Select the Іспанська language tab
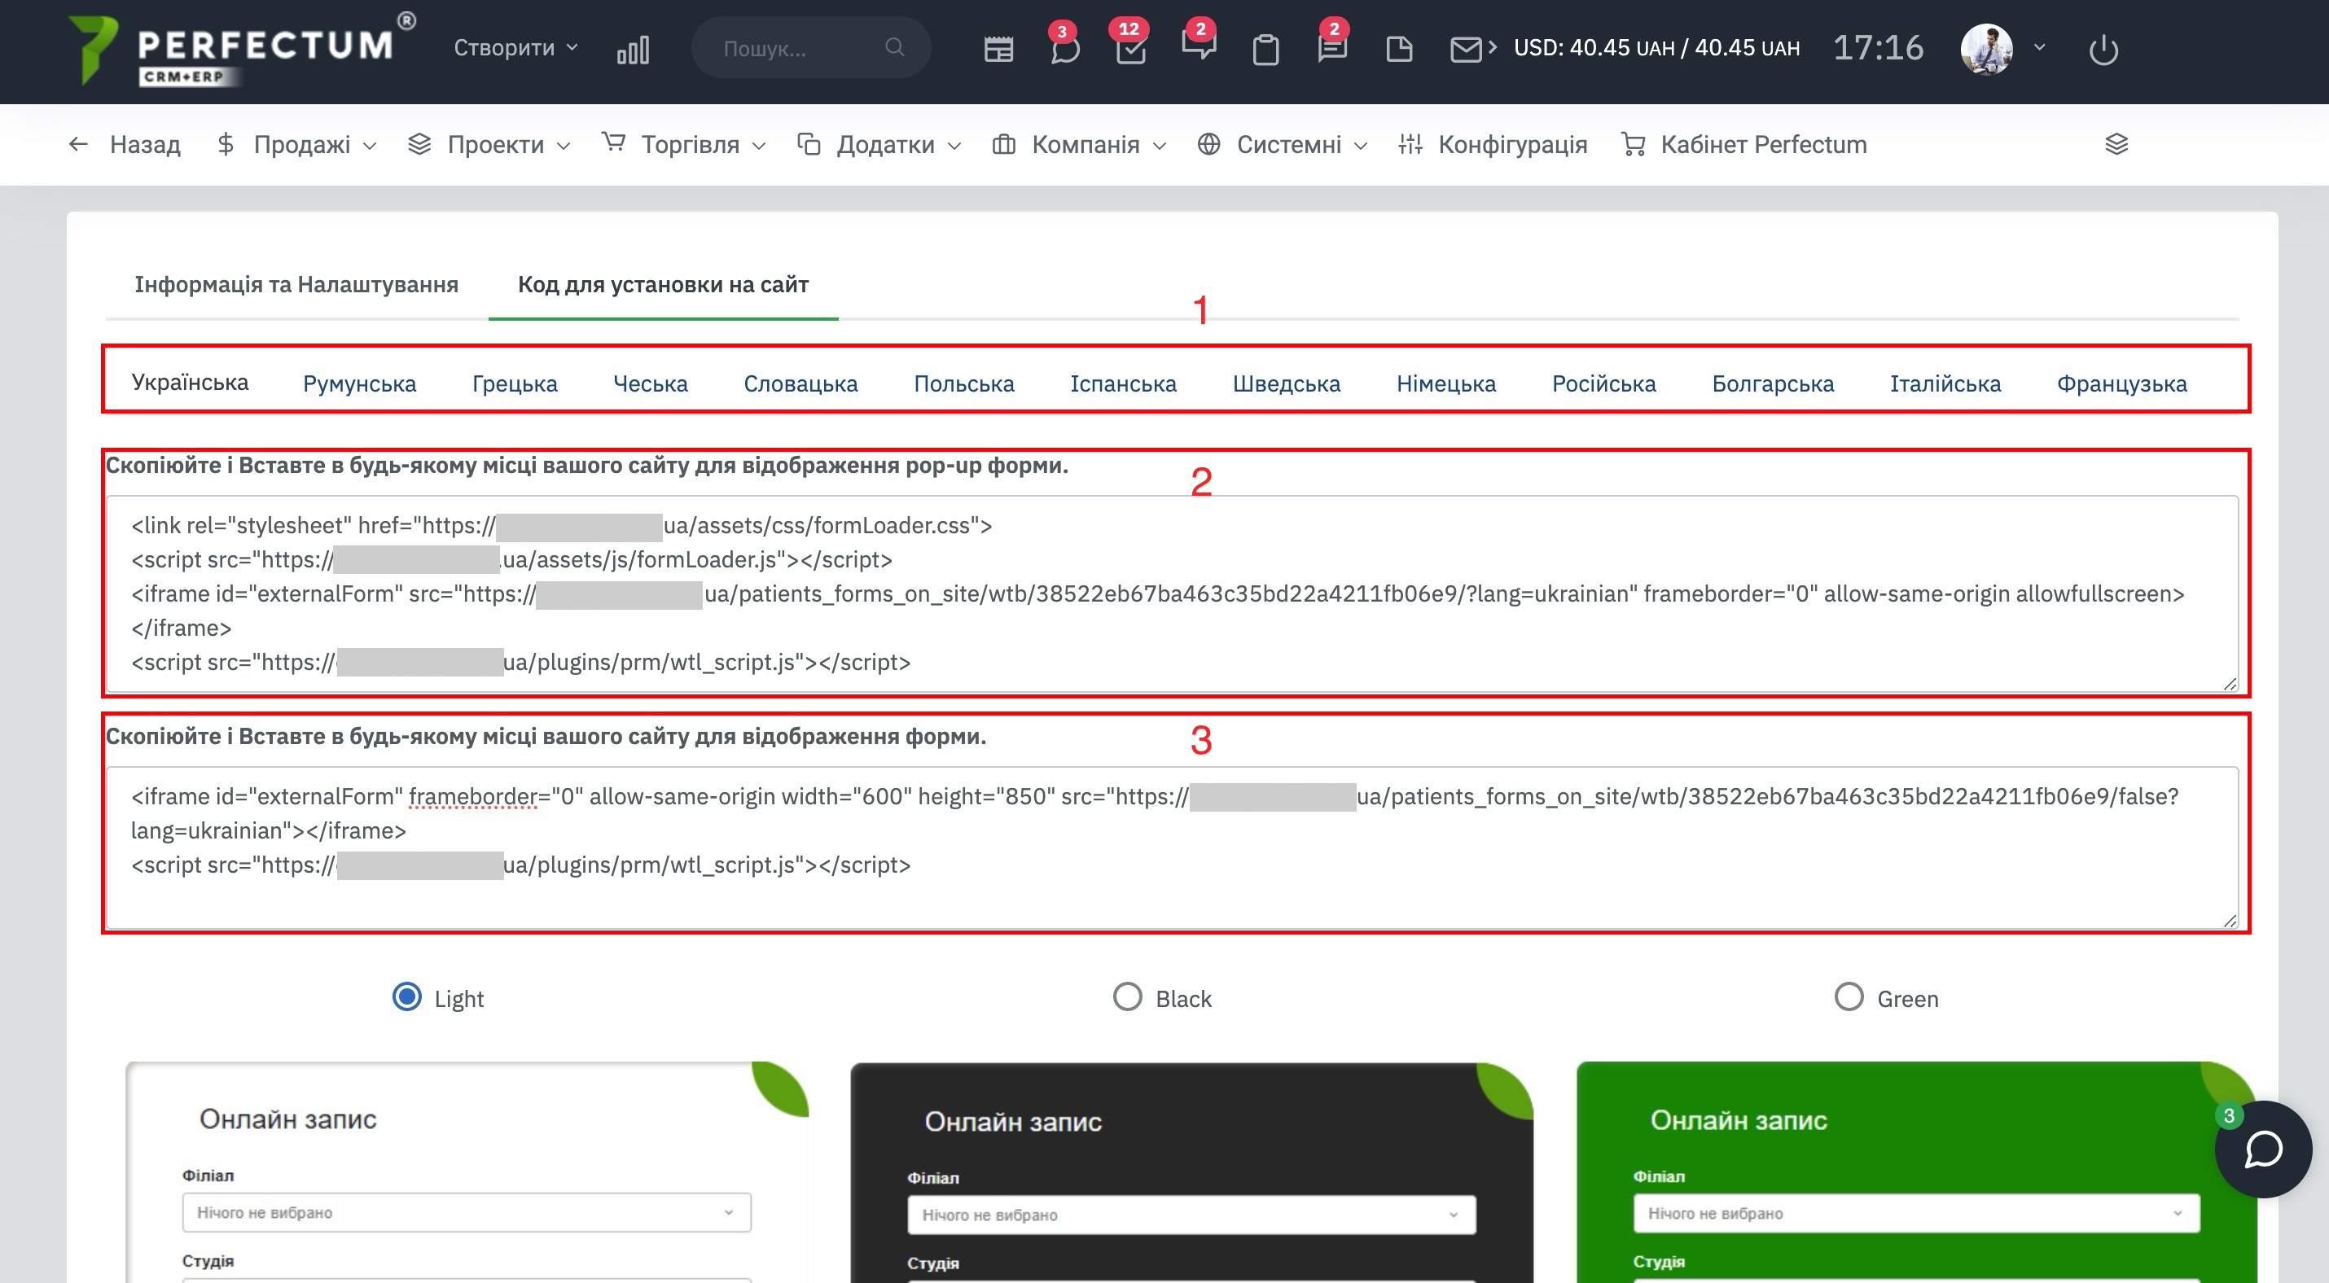 [1123, 384]
